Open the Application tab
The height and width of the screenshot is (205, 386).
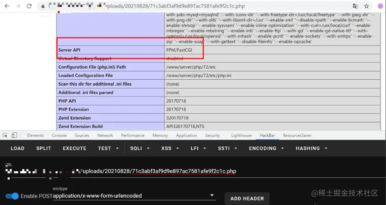[x=187, y=135]
